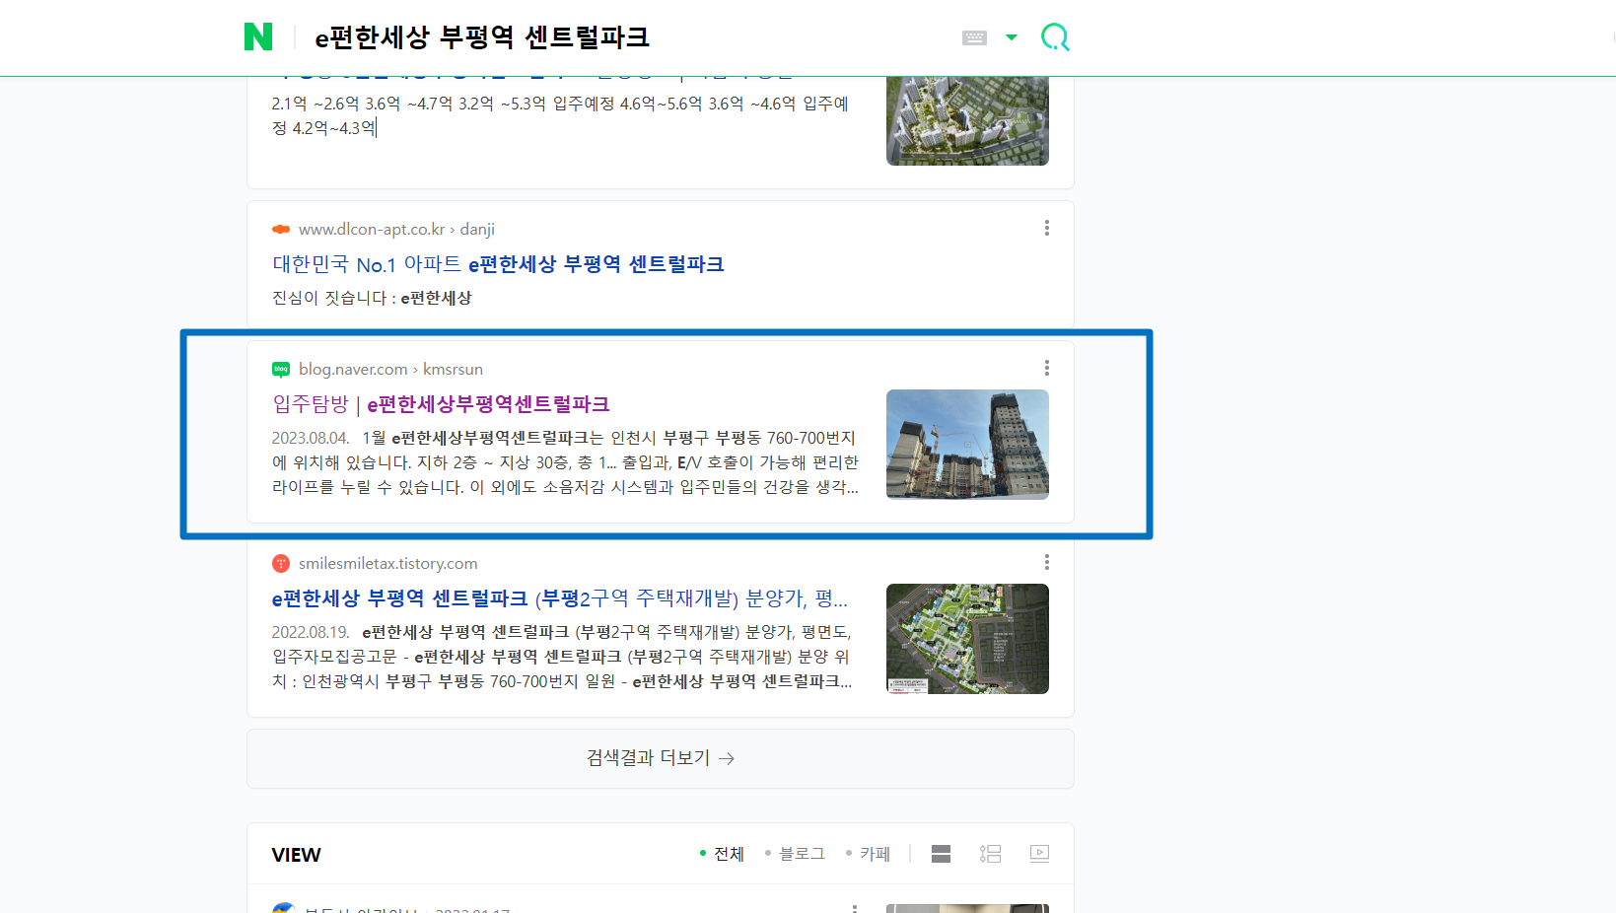Click the green Naver N logo
The width and height of the screenshot is (1616, 913).
coord(258,36)
